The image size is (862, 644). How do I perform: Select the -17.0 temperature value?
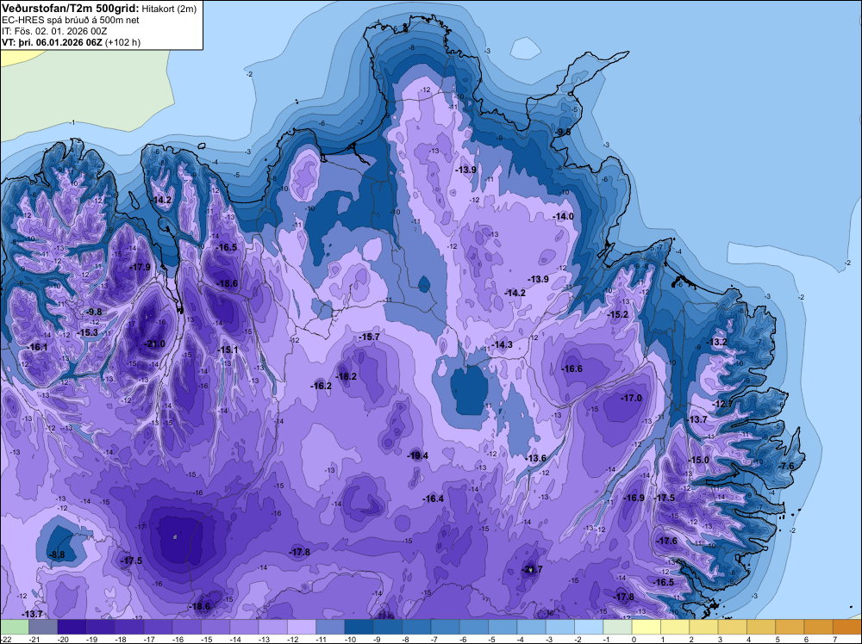pos(631,398)
